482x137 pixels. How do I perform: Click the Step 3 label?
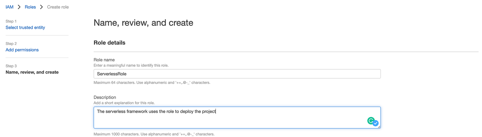11,66
